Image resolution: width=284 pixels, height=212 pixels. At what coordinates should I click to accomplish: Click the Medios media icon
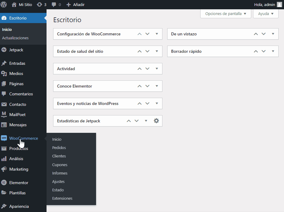(x=4, y=73)
